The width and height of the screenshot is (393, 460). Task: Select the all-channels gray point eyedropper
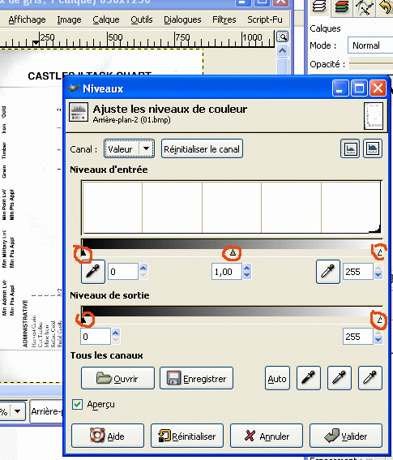pyautogui.click(x=339, y=378)
